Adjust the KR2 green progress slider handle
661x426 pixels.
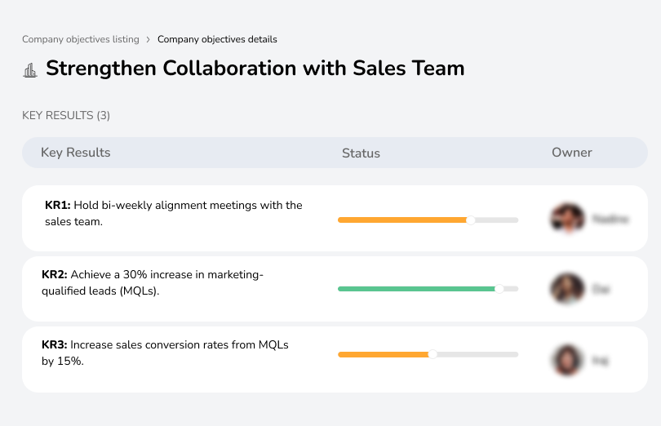pos(499,289)
